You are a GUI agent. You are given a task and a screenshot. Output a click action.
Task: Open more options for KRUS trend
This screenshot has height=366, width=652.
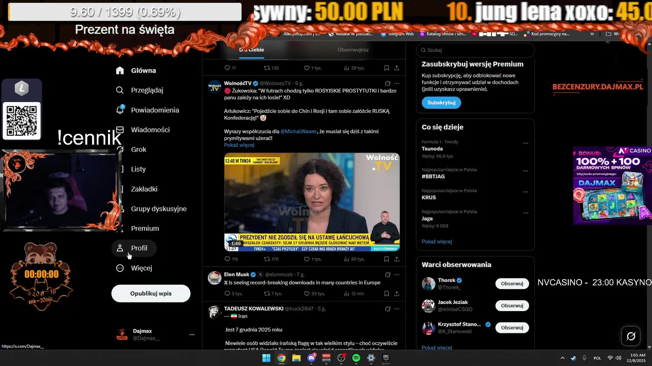click(526, 192)
